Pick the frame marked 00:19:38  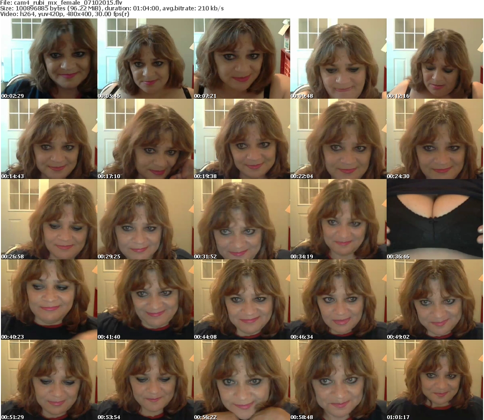coord(242,139)
